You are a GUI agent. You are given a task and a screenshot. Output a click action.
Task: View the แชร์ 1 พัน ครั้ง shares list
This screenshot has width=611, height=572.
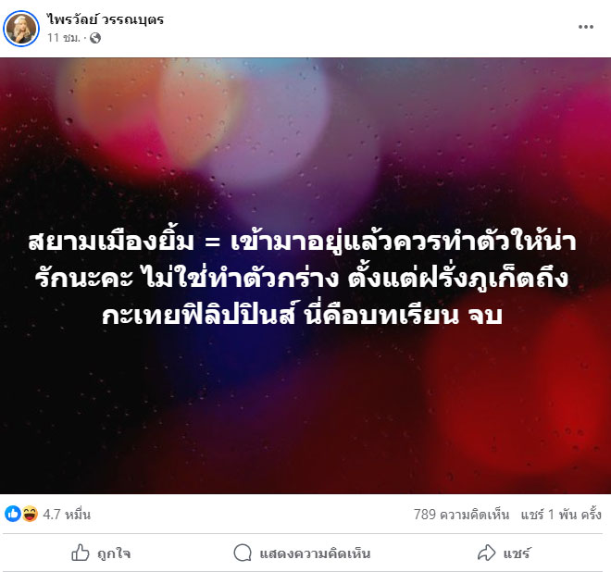tap(561, 515)
